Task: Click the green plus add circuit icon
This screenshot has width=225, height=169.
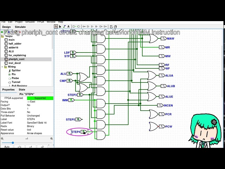Action: (x=2, y=32)
